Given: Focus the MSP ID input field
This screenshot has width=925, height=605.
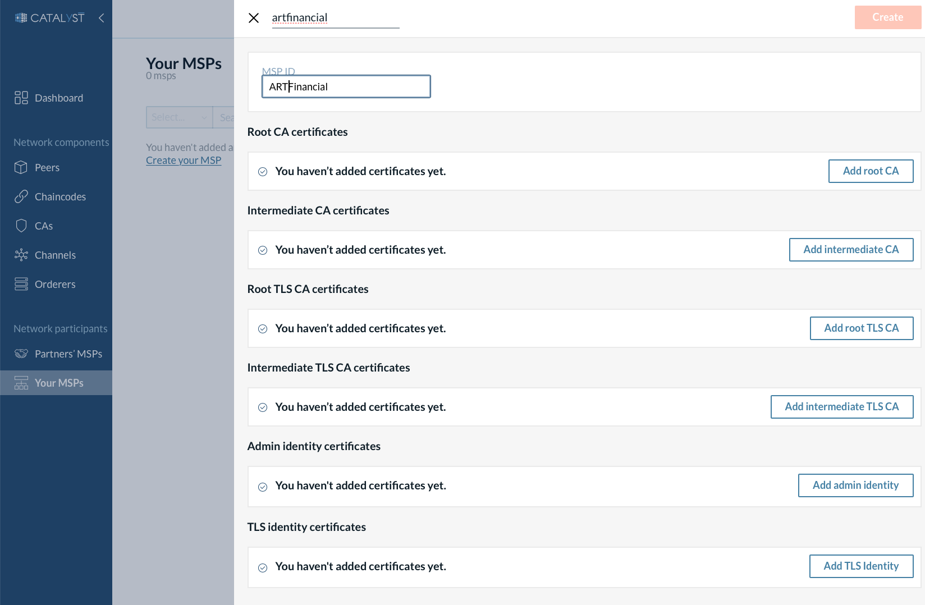Looking at the screenshot, I should coord(346,86).
